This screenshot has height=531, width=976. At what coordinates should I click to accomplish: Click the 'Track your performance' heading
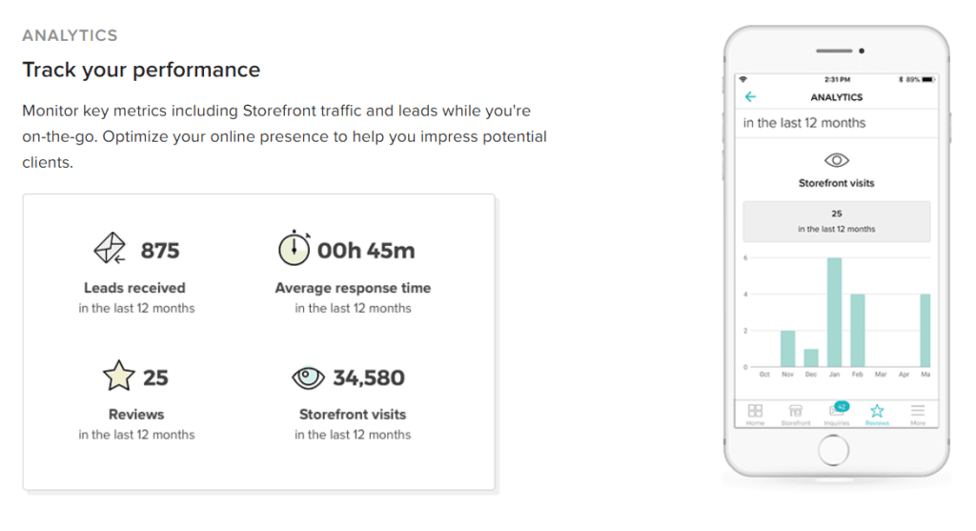coord(141,70)
